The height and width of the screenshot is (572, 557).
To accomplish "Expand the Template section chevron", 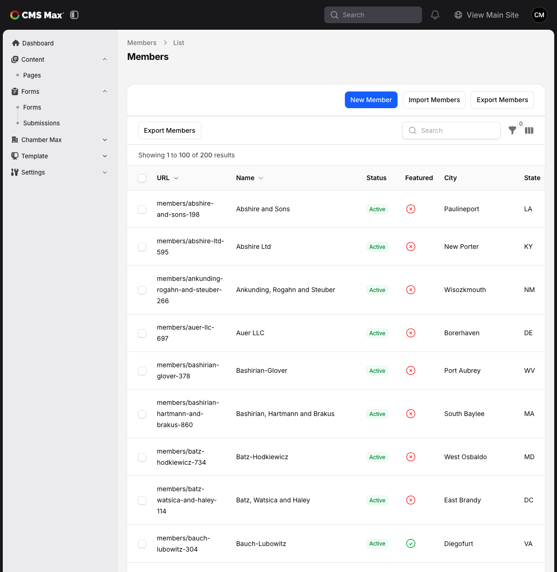I will pyautogui.click(x=105, y=156).
